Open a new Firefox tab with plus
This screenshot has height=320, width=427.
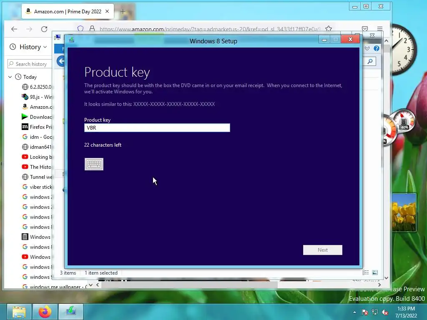pos(123,11)
